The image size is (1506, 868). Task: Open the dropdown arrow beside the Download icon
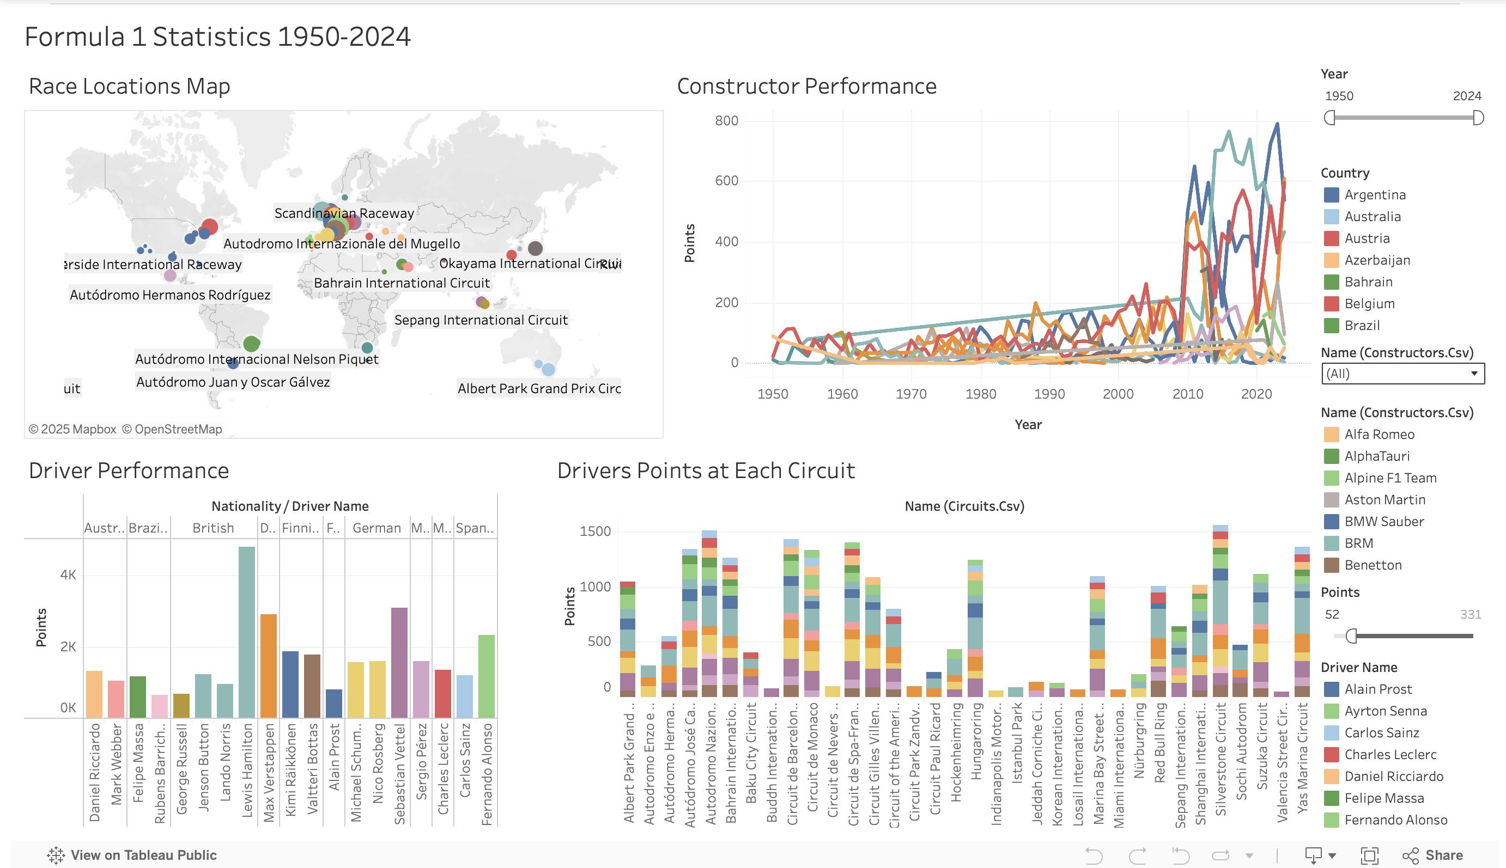coord(1332,856)
